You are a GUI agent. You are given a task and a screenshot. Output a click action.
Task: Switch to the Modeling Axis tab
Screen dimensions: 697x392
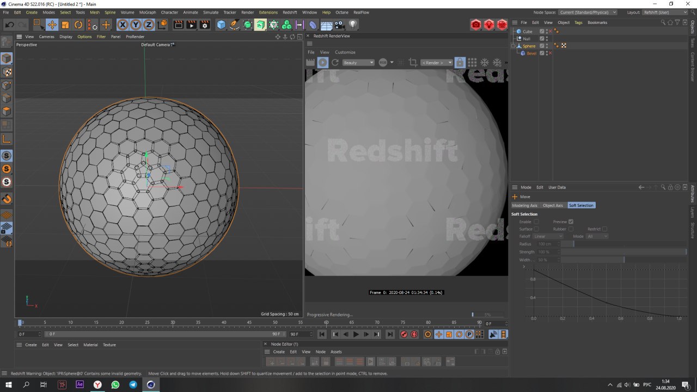pyautogui.click(x=524, y=205)
